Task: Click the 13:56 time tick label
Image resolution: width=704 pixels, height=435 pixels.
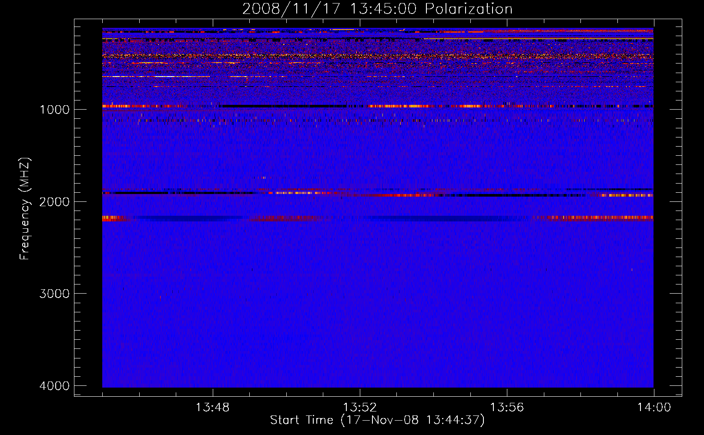Action: (507, 408)
